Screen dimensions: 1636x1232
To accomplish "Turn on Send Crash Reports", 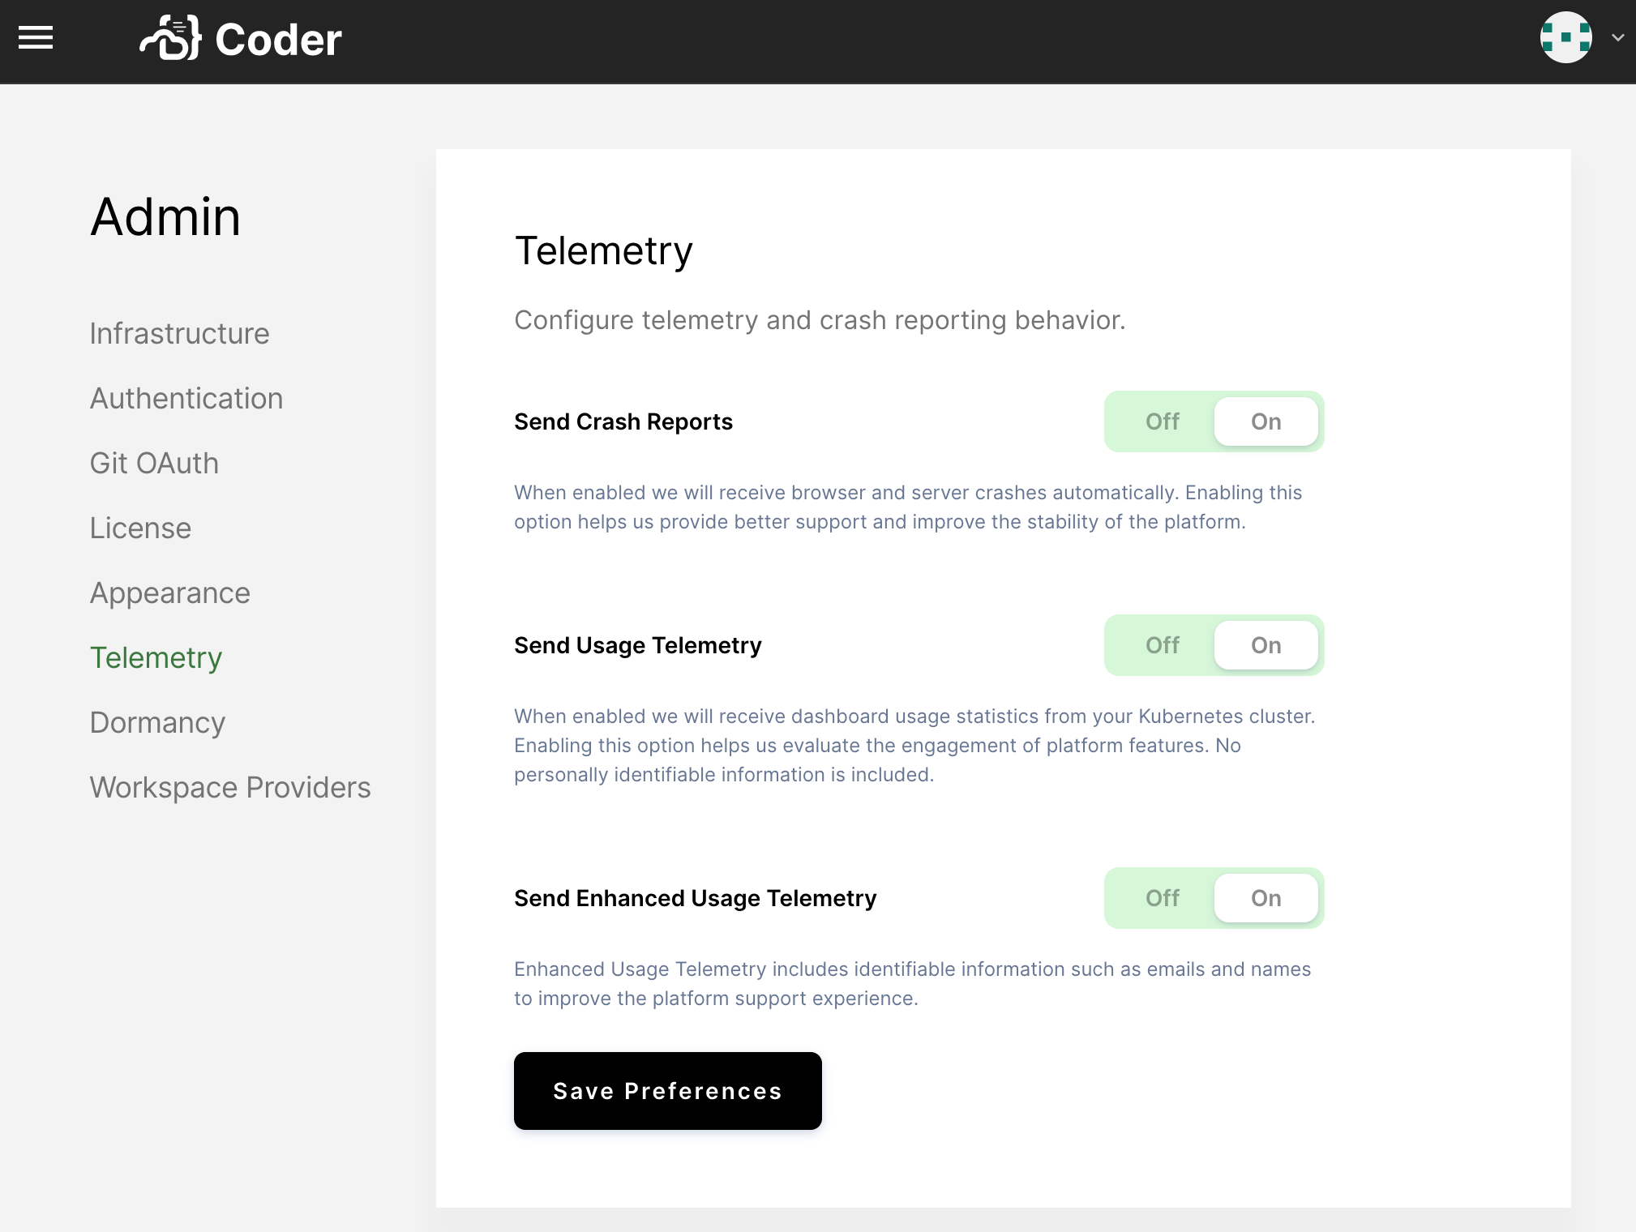I will coord(1265,421).
